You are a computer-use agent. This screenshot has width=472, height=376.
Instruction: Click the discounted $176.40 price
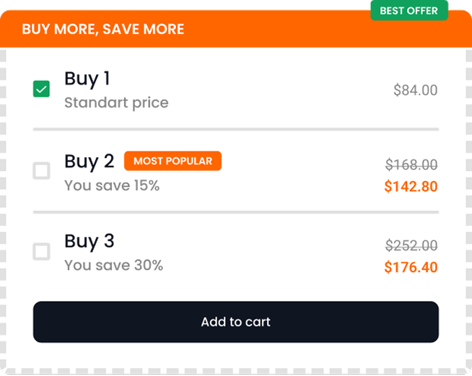[x=411, y=267]
